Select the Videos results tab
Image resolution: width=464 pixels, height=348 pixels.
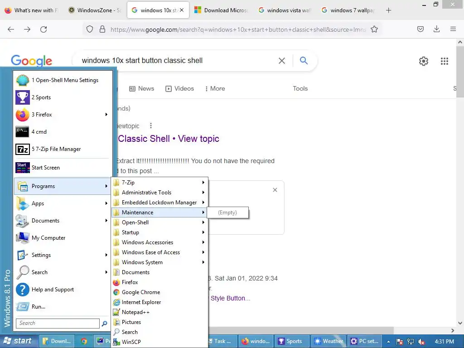click(x=179, y=88)
